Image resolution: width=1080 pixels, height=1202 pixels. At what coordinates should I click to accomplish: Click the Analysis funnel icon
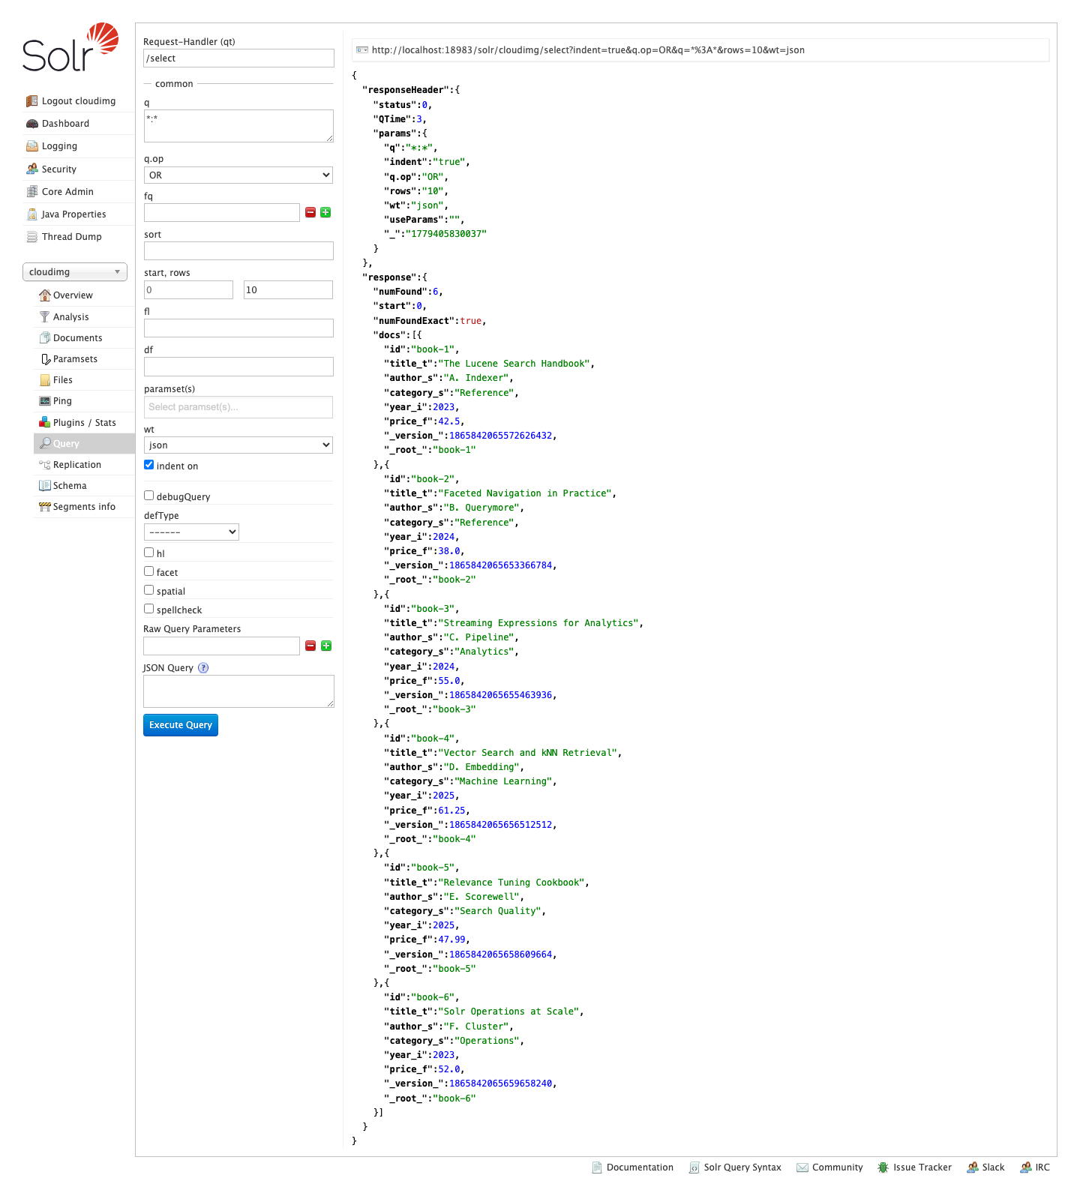tap(45, 317)
